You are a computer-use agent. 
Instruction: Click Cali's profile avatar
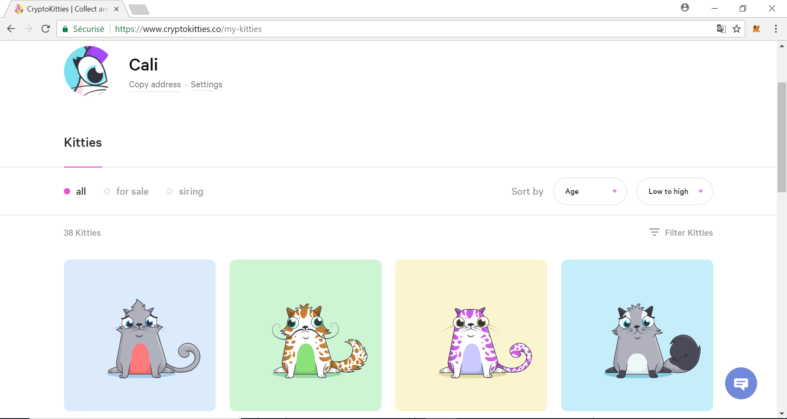pos(87,71)
